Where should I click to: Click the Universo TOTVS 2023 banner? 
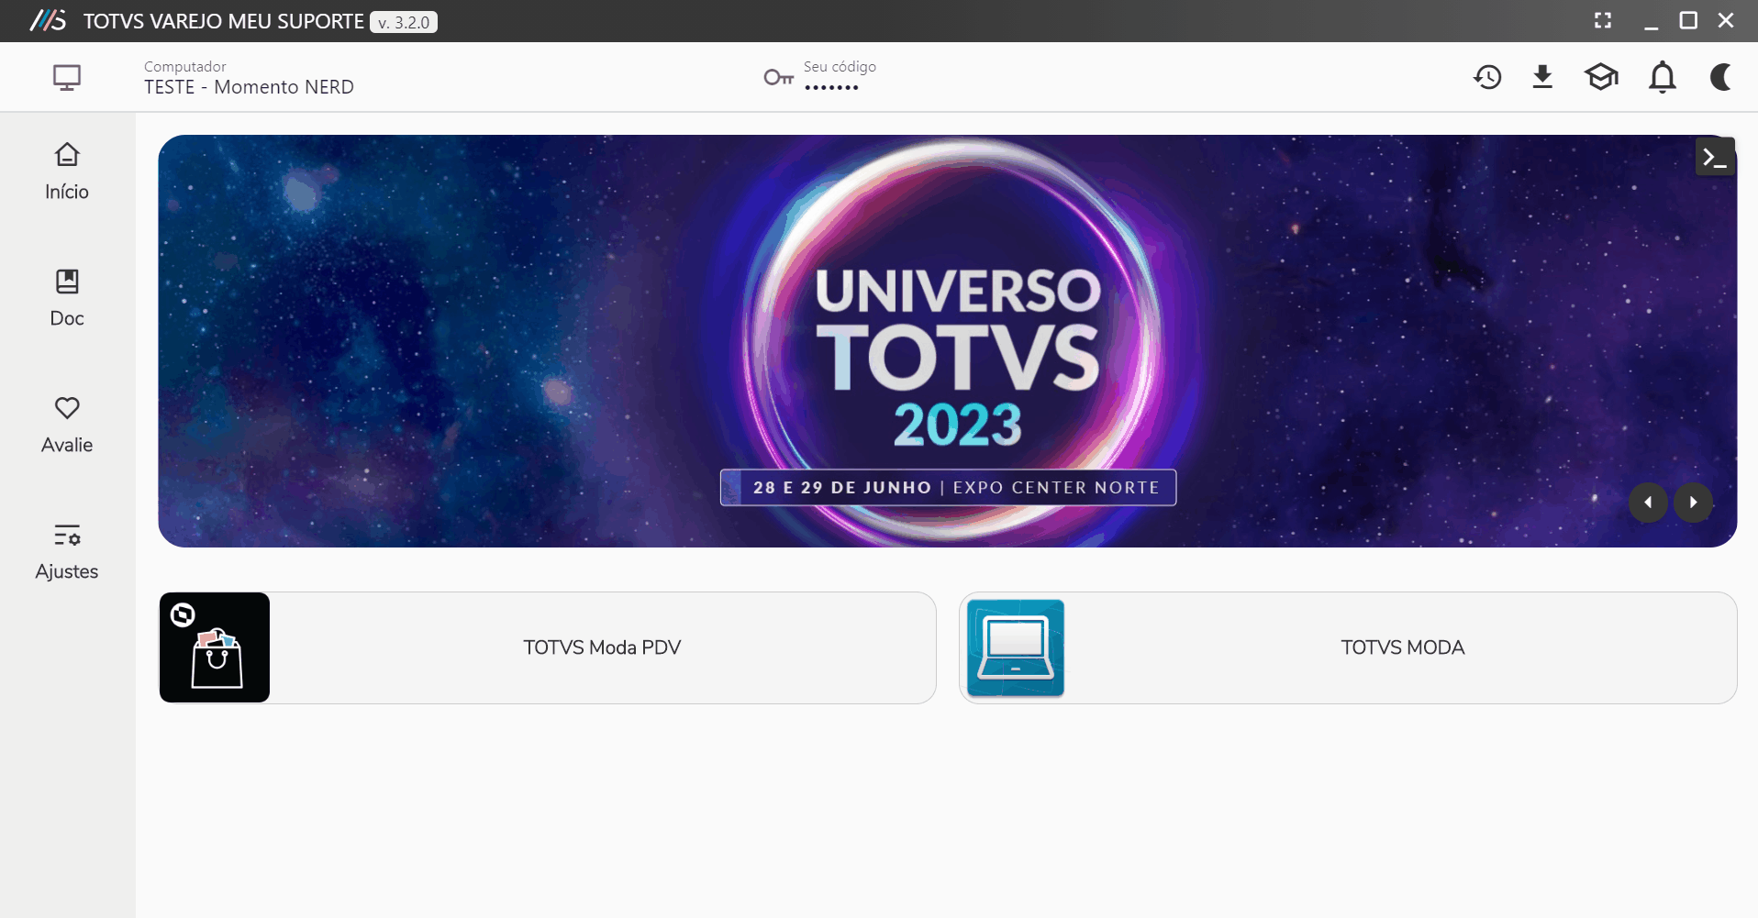click(948, 341)
